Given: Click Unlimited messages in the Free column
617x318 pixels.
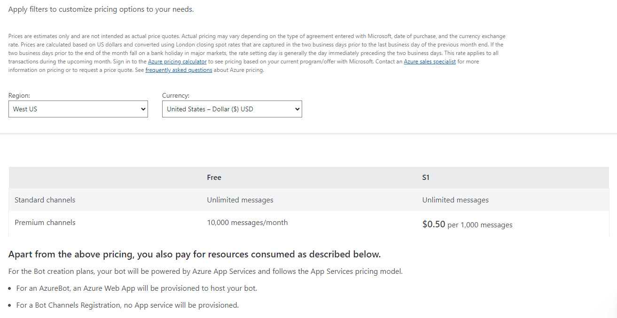Looking at the screenshot, I should click(240, 200).
